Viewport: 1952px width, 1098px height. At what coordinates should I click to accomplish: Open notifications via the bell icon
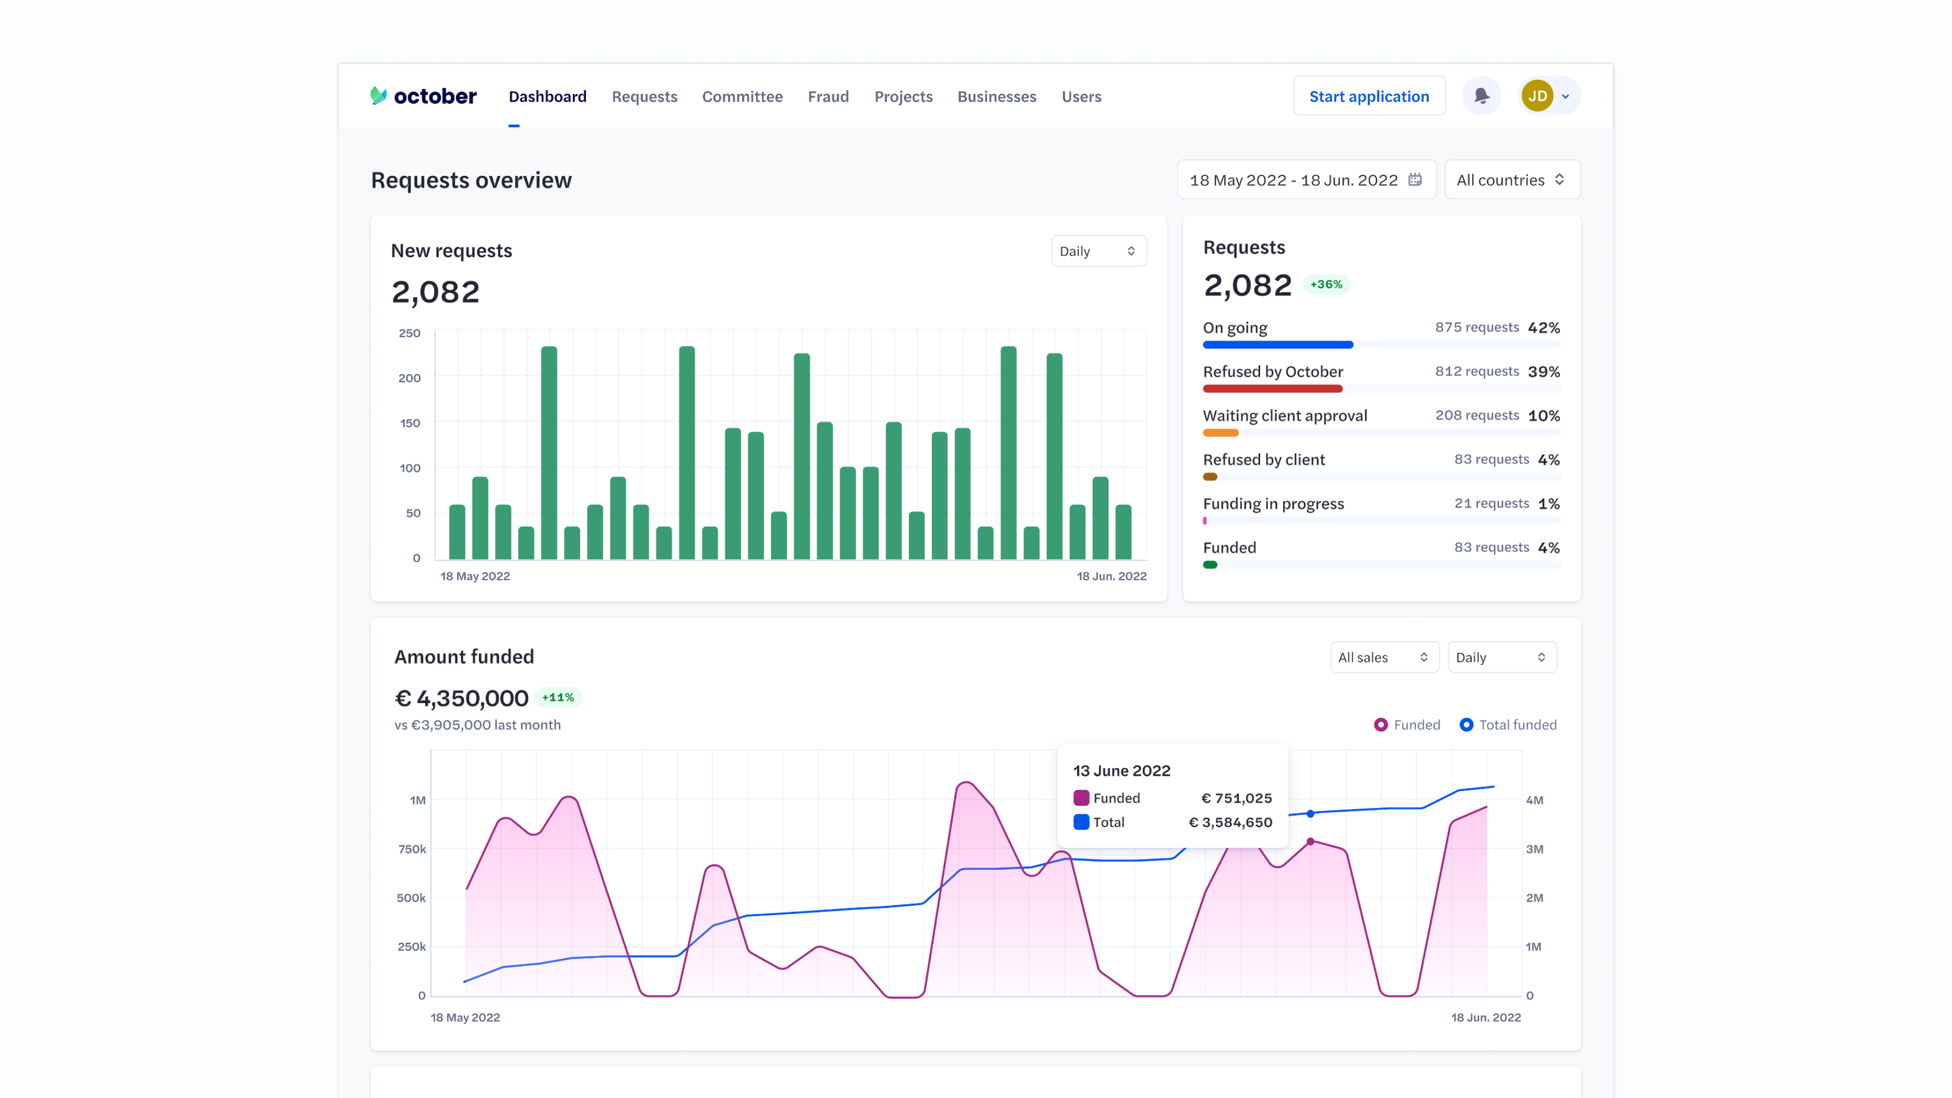pos(1481,96)
